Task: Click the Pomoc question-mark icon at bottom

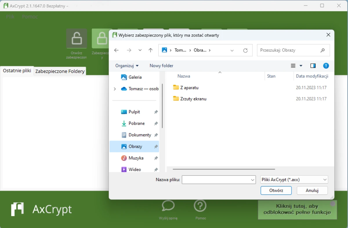Action: (x=200, y=206)
